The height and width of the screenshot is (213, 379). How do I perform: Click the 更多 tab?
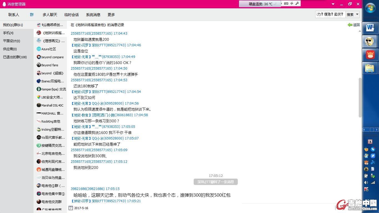(111, 15)
